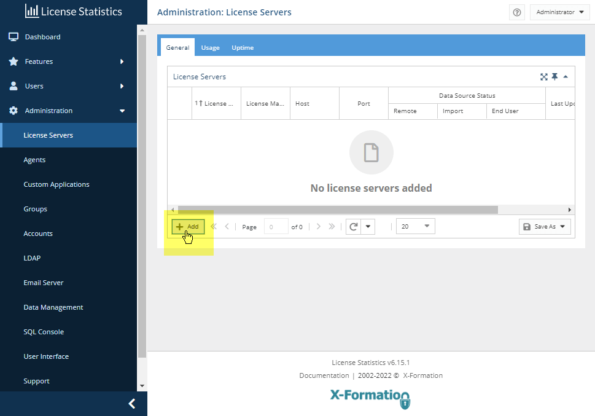Click the sidebar scrollbar down arrow

(x=142, y=386)
